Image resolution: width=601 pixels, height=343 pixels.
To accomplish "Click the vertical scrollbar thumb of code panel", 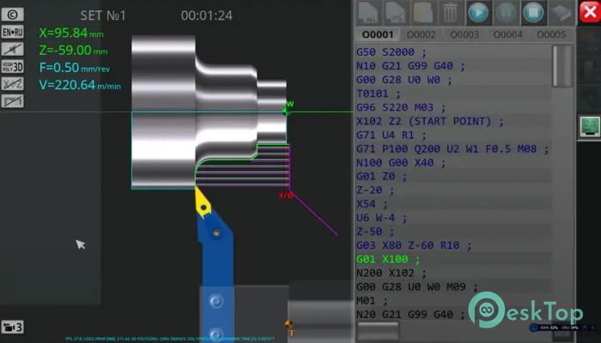I will [x=562, y=66].
